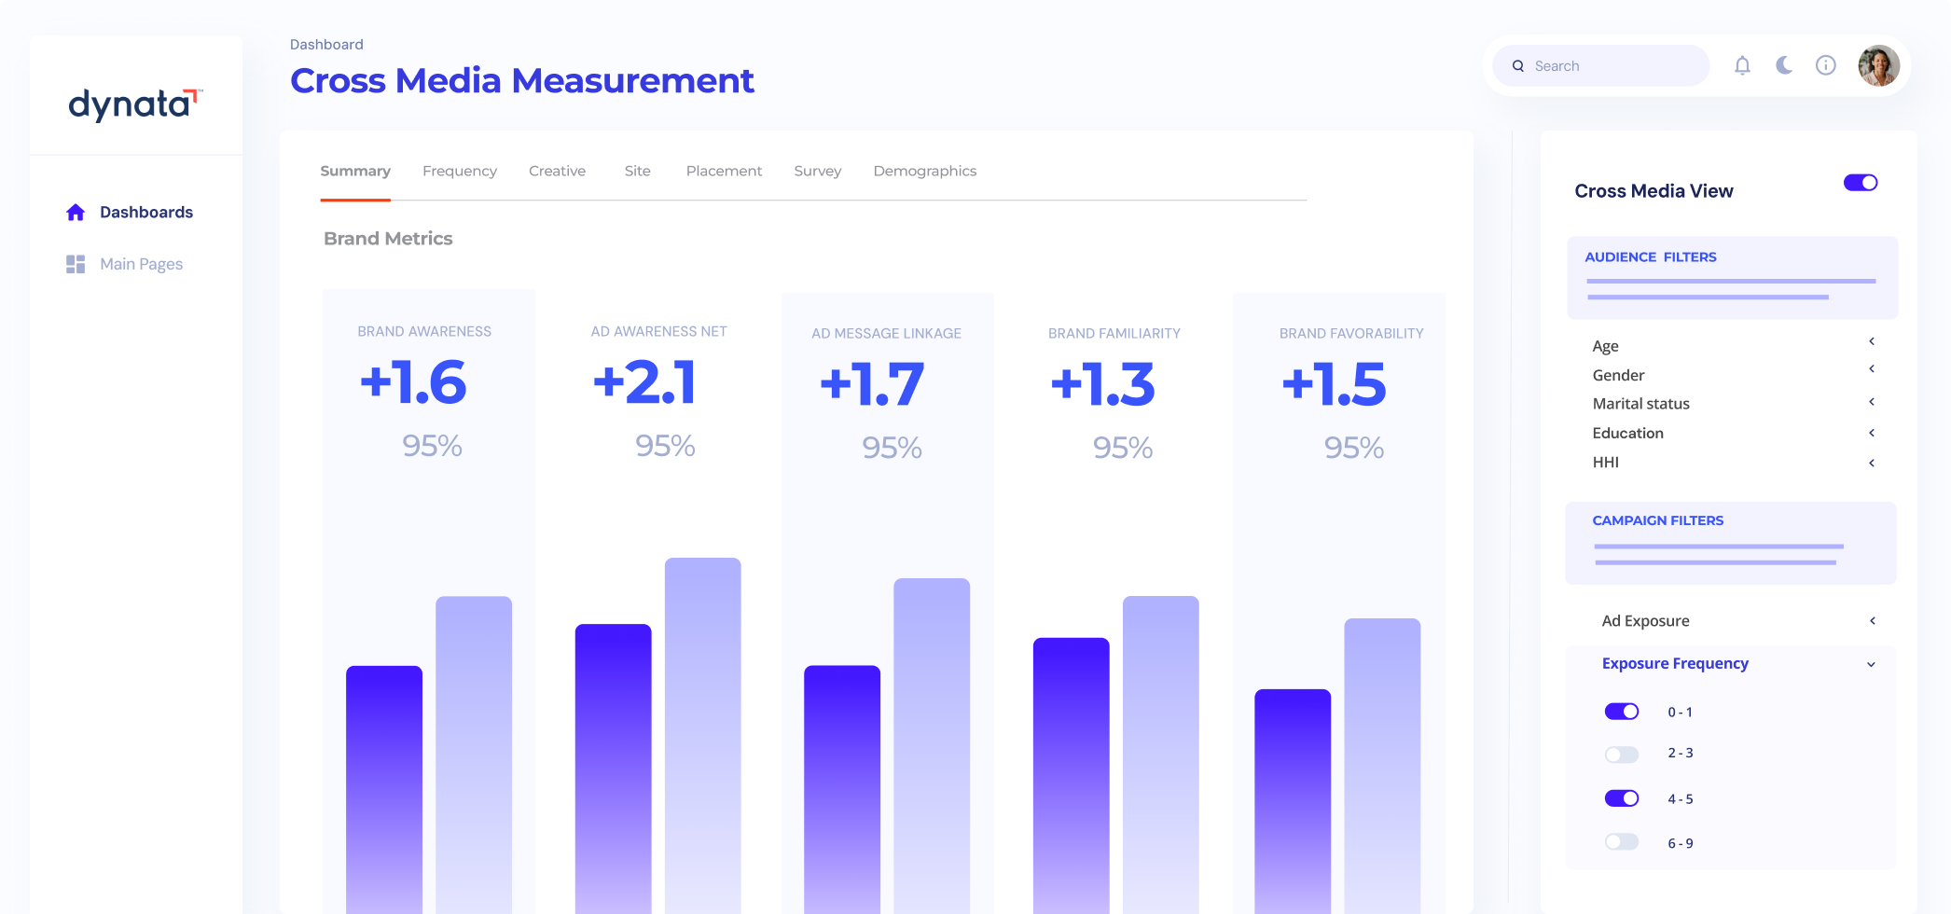Expand the Age filter chevron
Viewport: 1951px width, 914px height.
click(x=1872, y=341)
